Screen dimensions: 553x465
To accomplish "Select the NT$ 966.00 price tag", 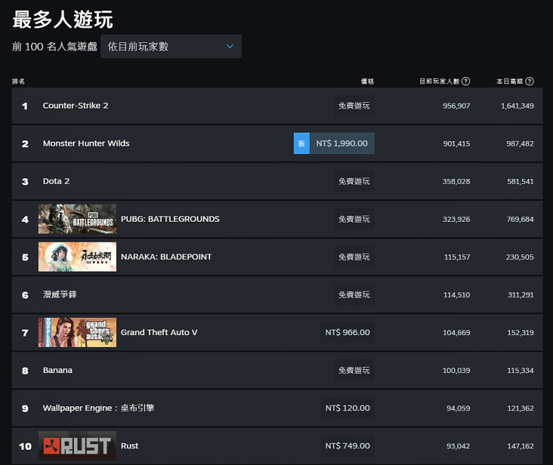I will point(348,332).
